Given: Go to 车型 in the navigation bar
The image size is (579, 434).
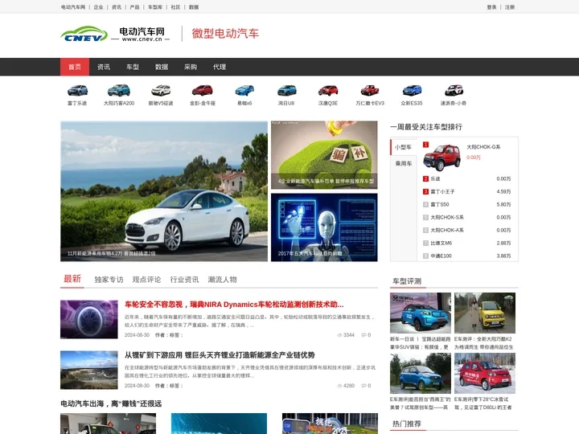Looking at the screenshot, I should pos(133,67).
